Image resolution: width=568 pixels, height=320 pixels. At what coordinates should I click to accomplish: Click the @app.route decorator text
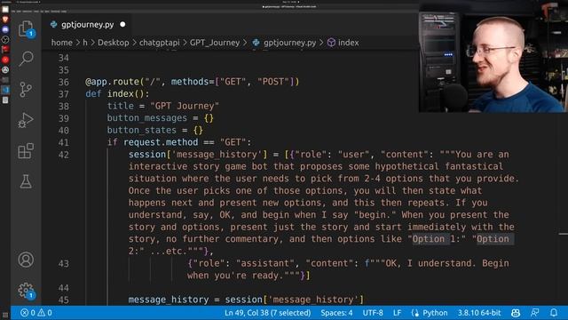tap(112, 82)
